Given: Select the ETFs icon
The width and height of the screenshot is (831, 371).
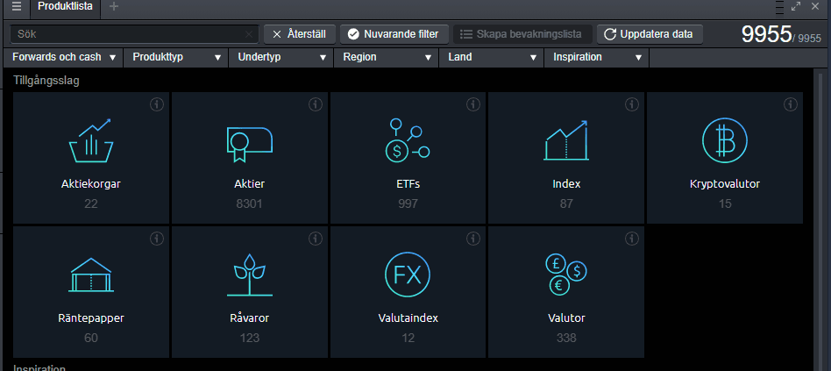Looking at the screenshot, I should 408,140.
